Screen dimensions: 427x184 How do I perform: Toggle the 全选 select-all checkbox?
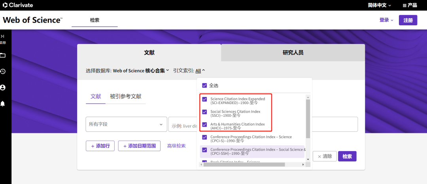pyautogui.click(x=204, y=85)
